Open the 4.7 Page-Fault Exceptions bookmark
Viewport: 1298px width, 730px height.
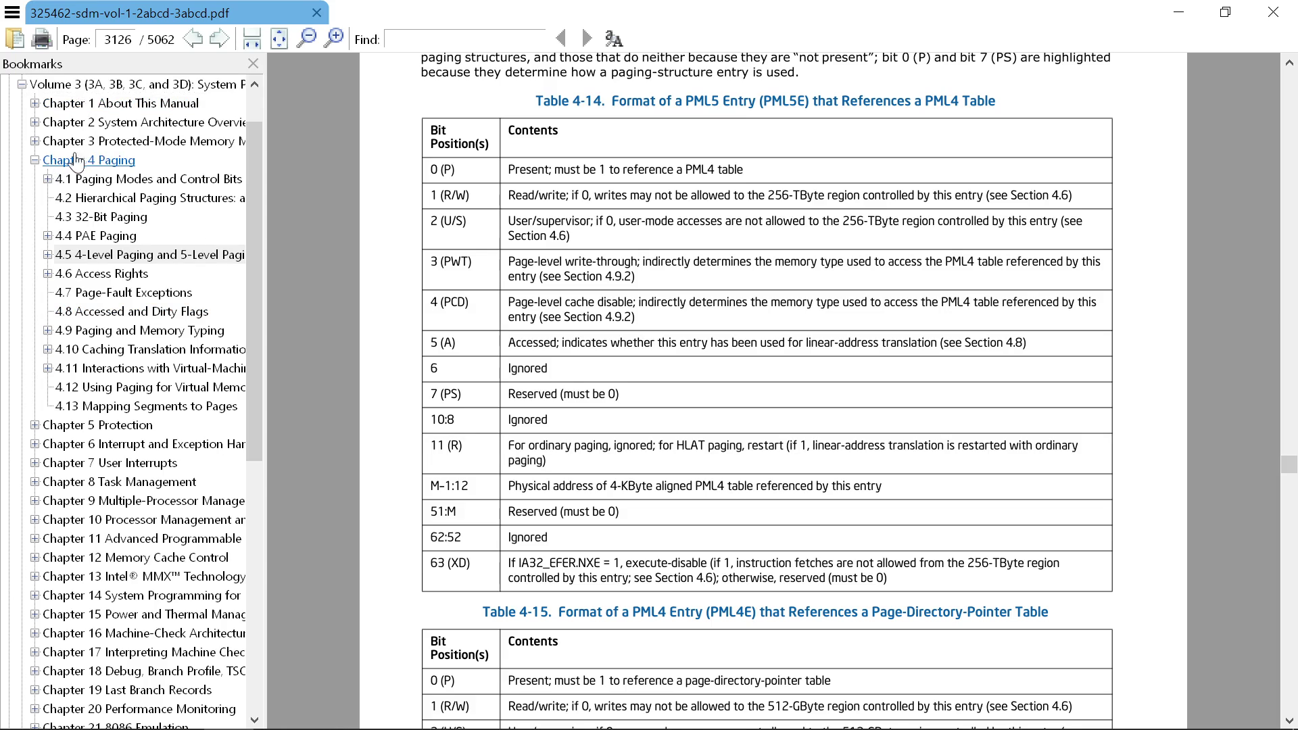(x=124, y=293)
